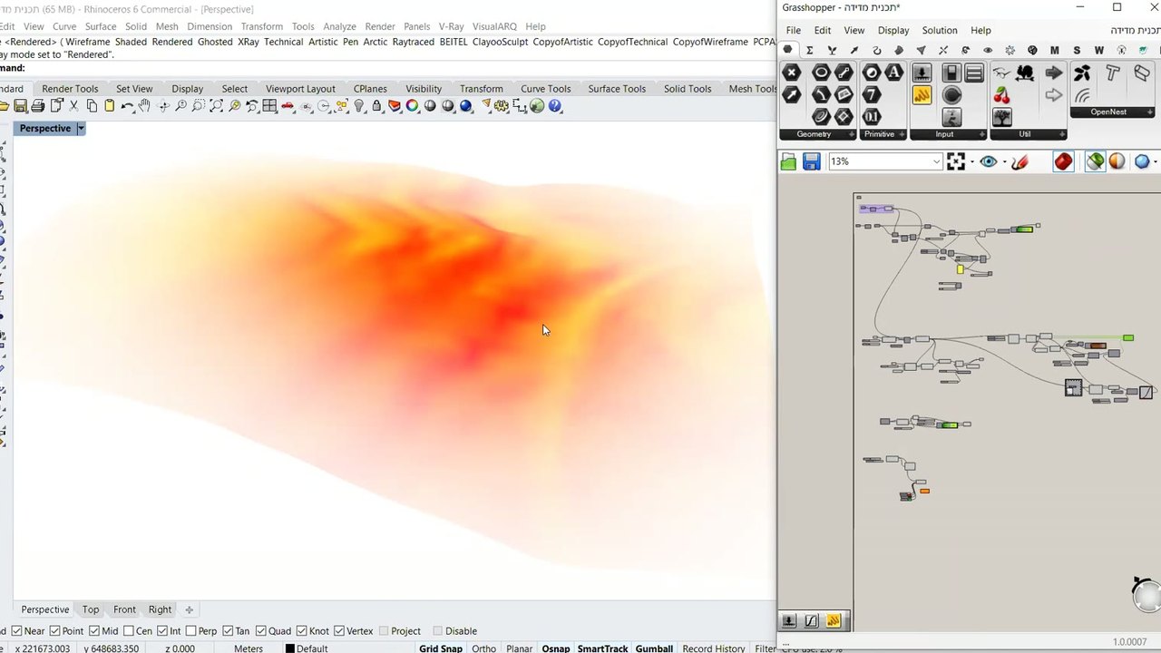Activate Zoom Extents tool in Rhino
The width and height of the screenshot is (1161, 653).
216,106
